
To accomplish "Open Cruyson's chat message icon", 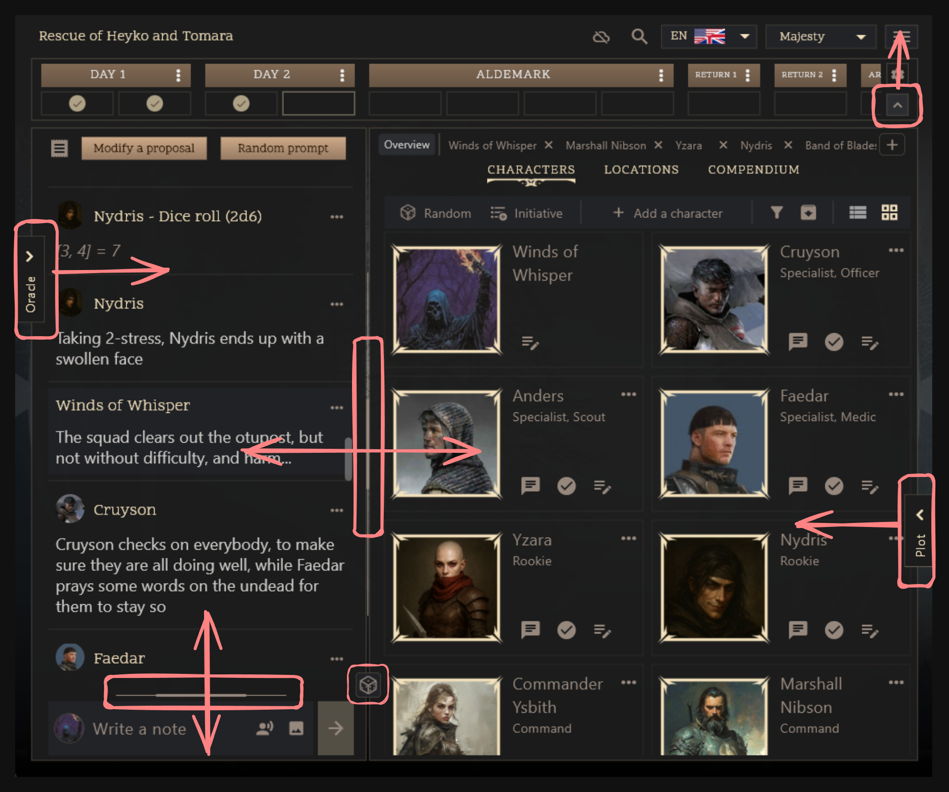I will coord(798,342).
